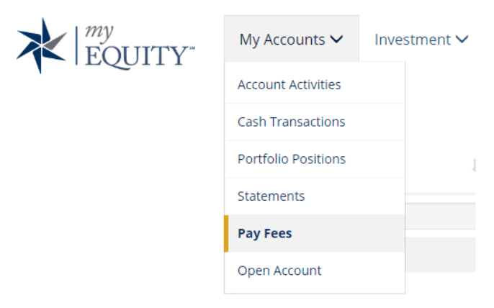
Task: Click the darker gray band right of Open Account
Action: pyautogui.click(x=440, y=255)
